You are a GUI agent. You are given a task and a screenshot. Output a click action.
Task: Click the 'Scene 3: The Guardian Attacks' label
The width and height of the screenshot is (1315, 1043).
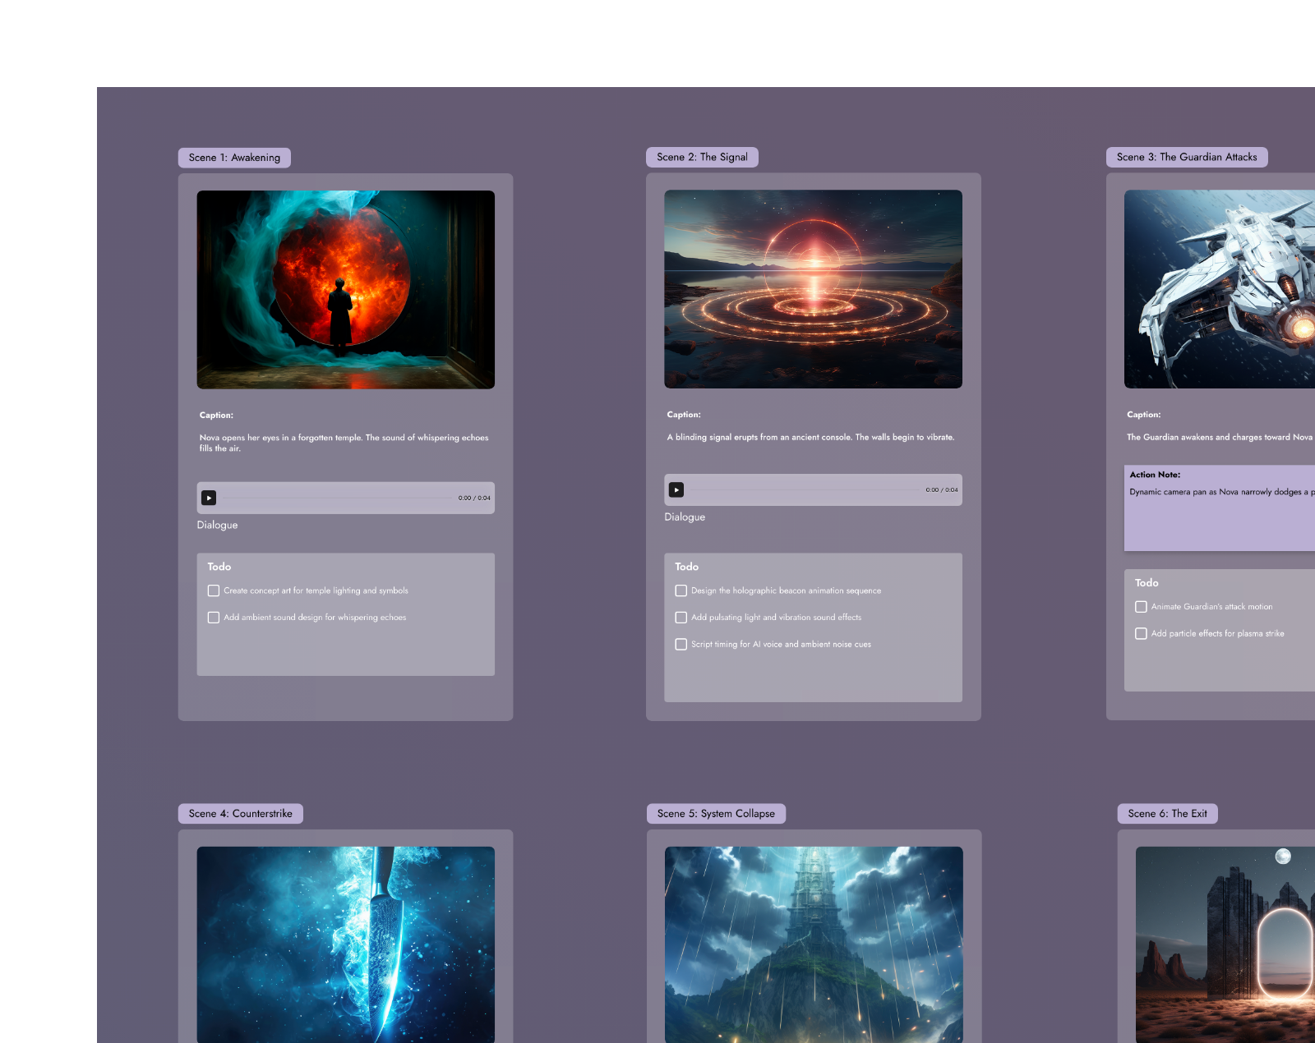click(1186, 157)
